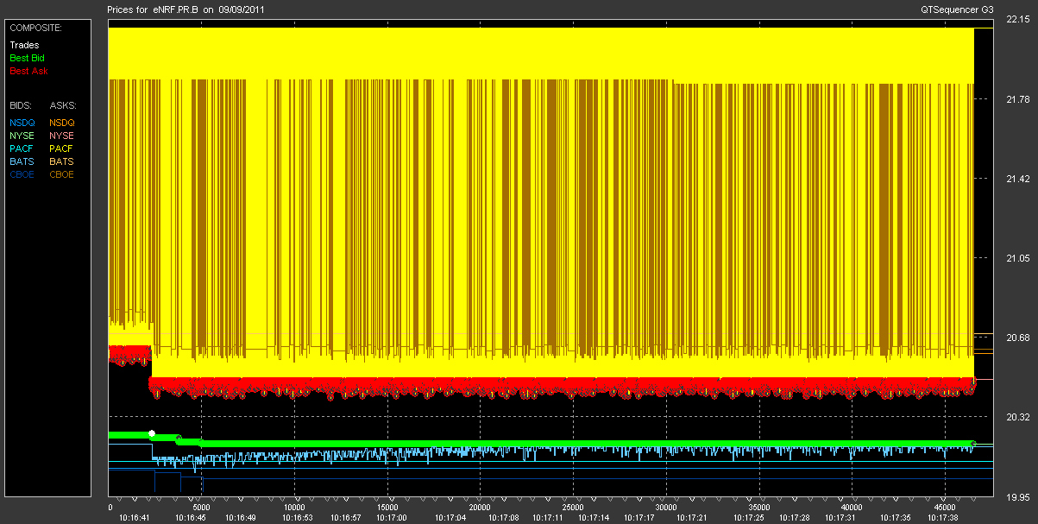
Task: Click the 10:17:08 time label
Action: click(x=503, y=518)
